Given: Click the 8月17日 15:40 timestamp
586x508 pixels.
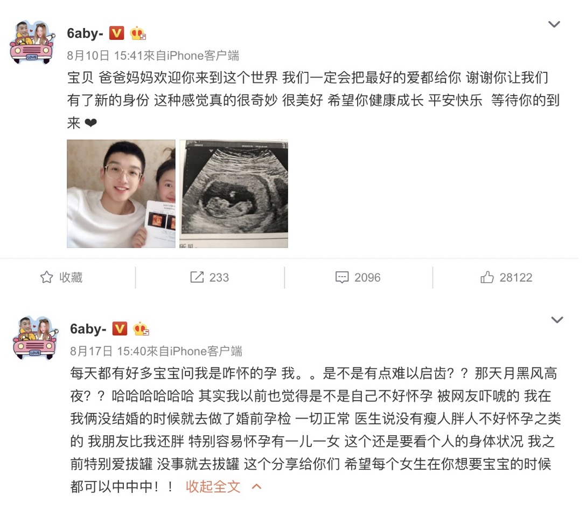Looking at the screenshot, I should click(x=108, y=351).
